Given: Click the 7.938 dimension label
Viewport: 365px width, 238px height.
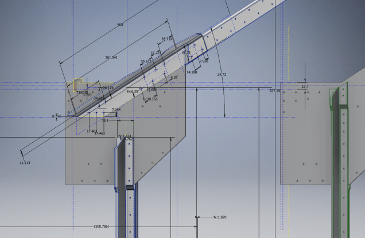Looking at the screenshot, I should 204,61.
